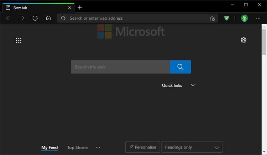Click the Search the web input field
The image size is (267, 155).
[120, 67]
